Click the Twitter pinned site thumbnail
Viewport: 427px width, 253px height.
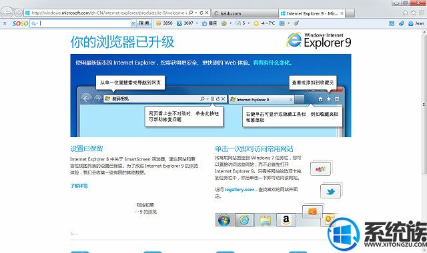(331, 192)
